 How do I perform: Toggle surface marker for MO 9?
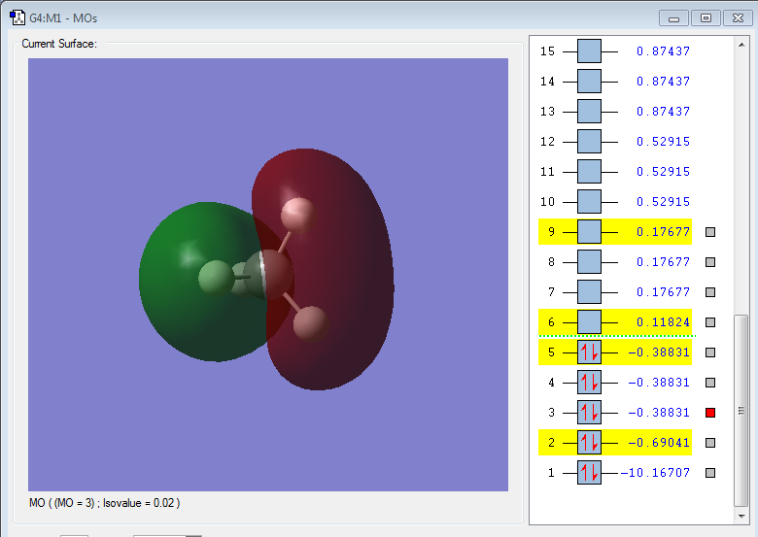[710, 232]
